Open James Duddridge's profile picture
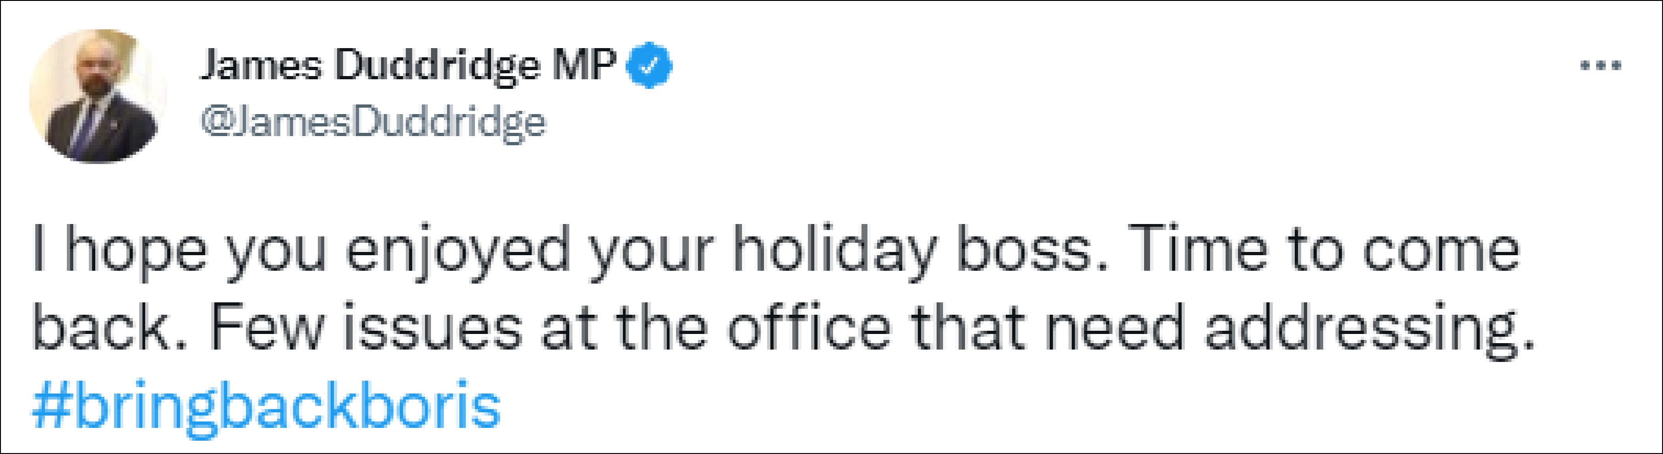This screenshot has width=1663, height=454. pyautogui.click(x=98, y=96)
